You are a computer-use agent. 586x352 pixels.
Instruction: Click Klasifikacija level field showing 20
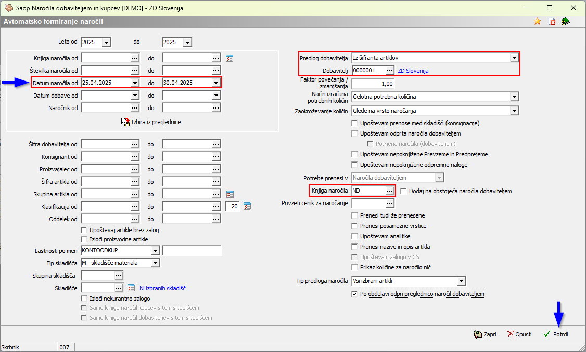tap(233, 206)
